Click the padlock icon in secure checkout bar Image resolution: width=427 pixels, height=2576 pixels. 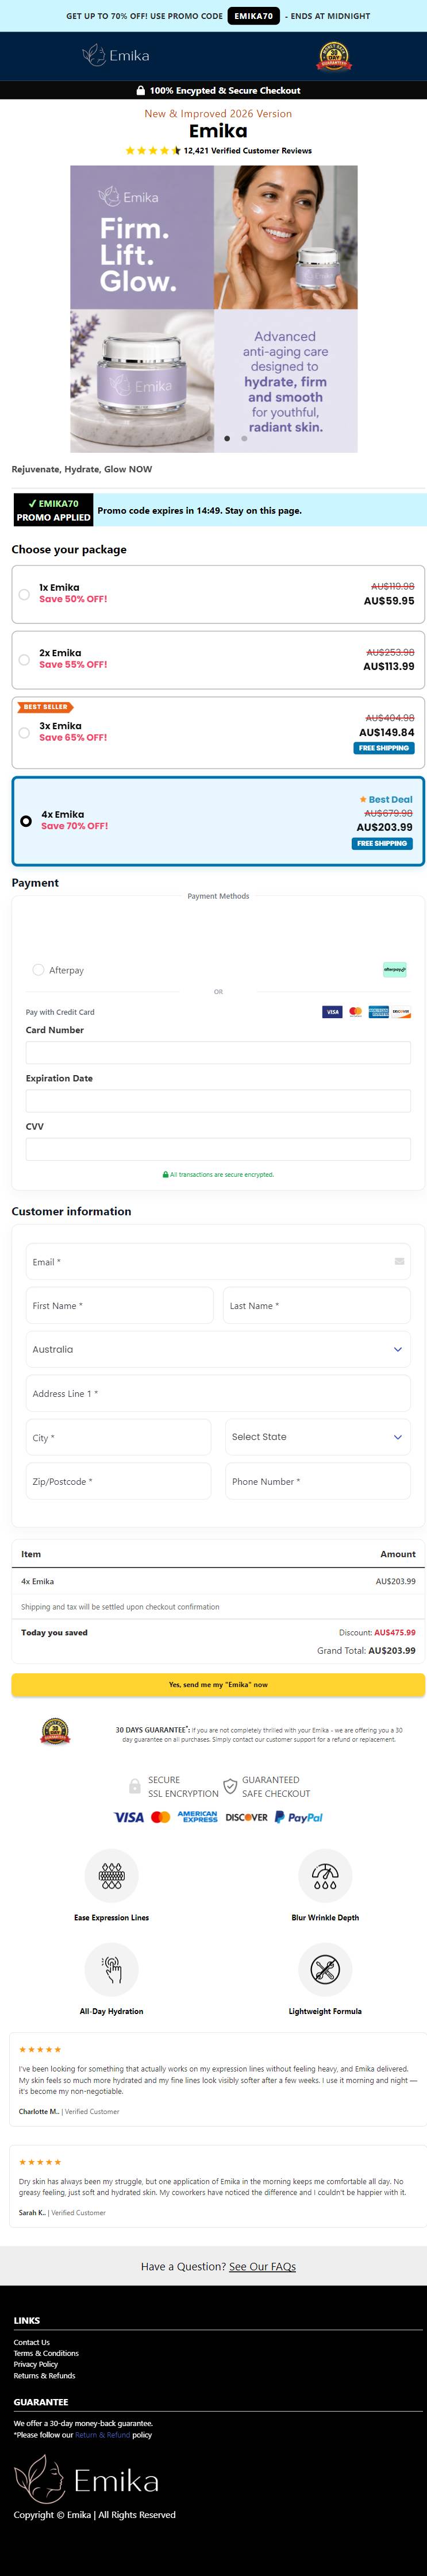tap(141, 90)
